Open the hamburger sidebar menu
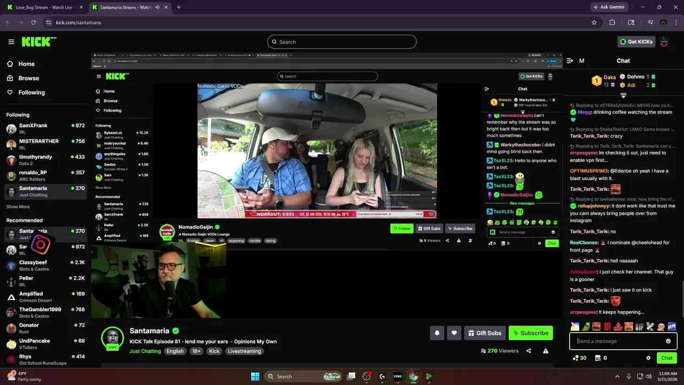684x385 pixels. [x=11, y=42]
